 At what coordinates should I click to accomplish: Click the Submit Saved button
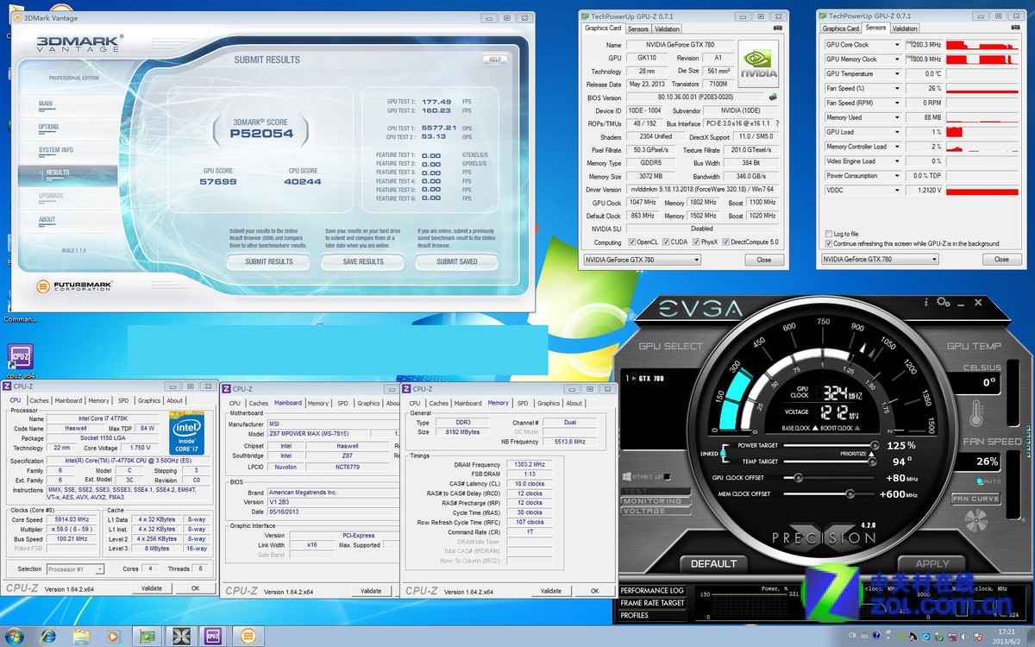(457, 262)
